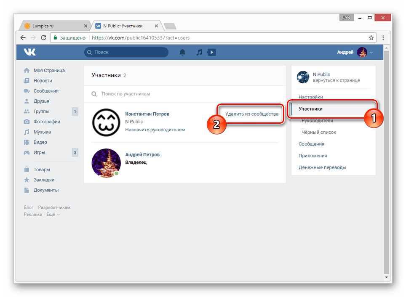Click the header user avatar
The height and width of the screenshot is (297, 406).
pyautogui.click(x=362, y=52)
